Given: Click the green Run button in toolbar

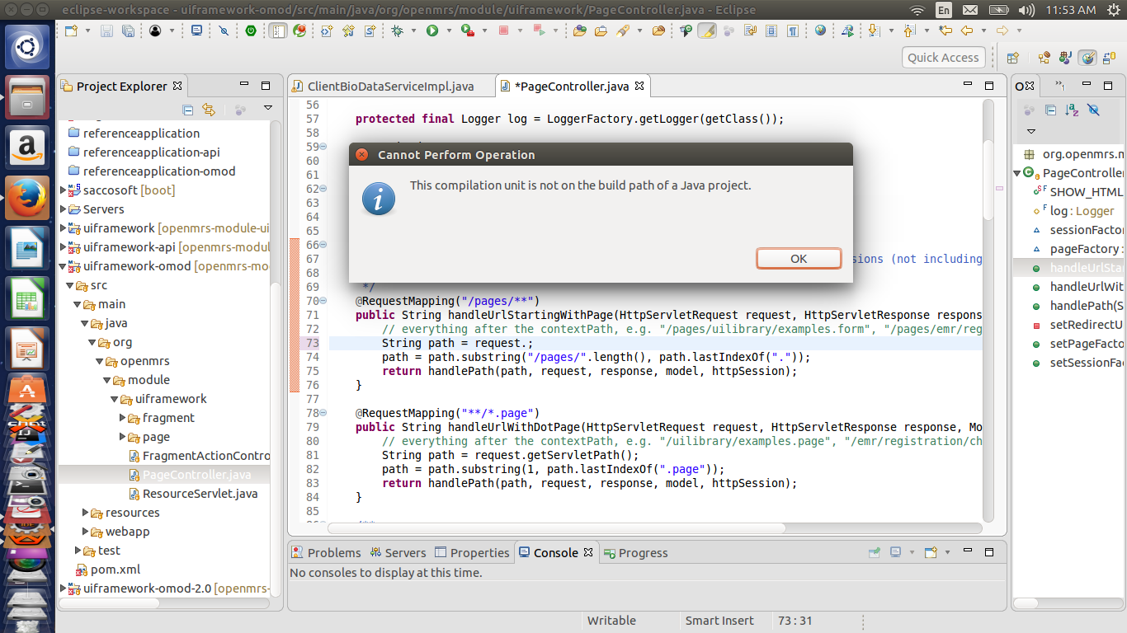Looking at the screenshot, I should 431,30.
